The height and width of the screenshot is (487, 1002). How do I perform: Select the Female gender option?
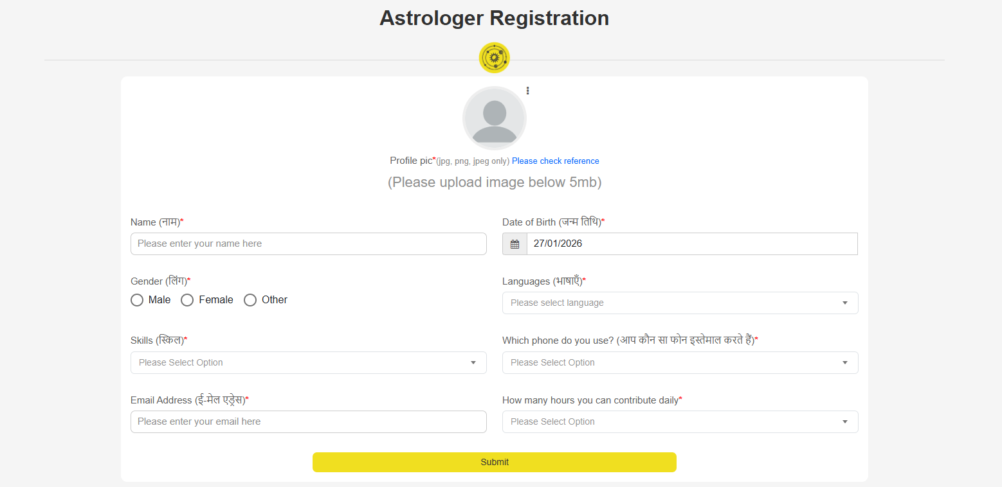pyautogui.click(x=187, y=300)
